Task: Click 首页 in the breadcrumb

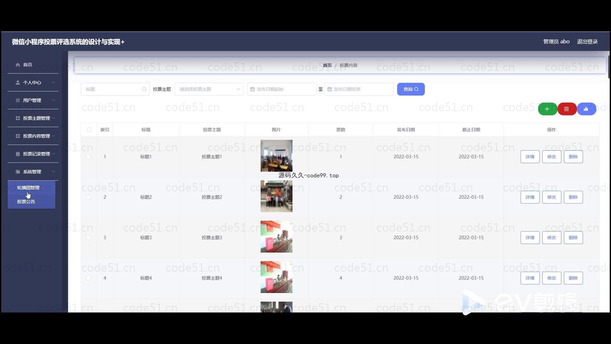Action: tap(327, 65)
